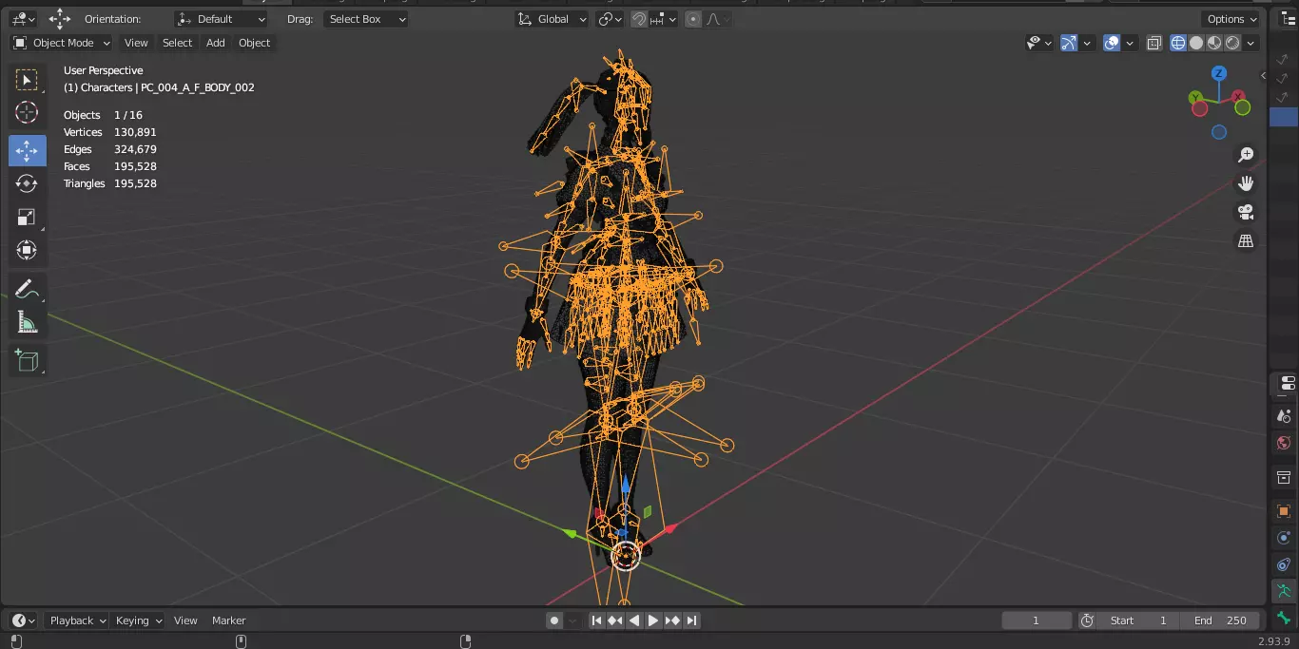1299x649 pixels.
Task: Open viewport shading options dropdown
Action: pyautogui.click(x=1251, y=43)
